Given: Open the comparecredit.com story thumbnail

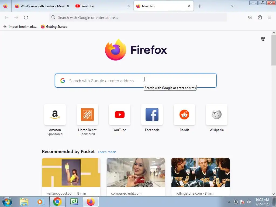Looking at the screenshot, I should (136, 172).
